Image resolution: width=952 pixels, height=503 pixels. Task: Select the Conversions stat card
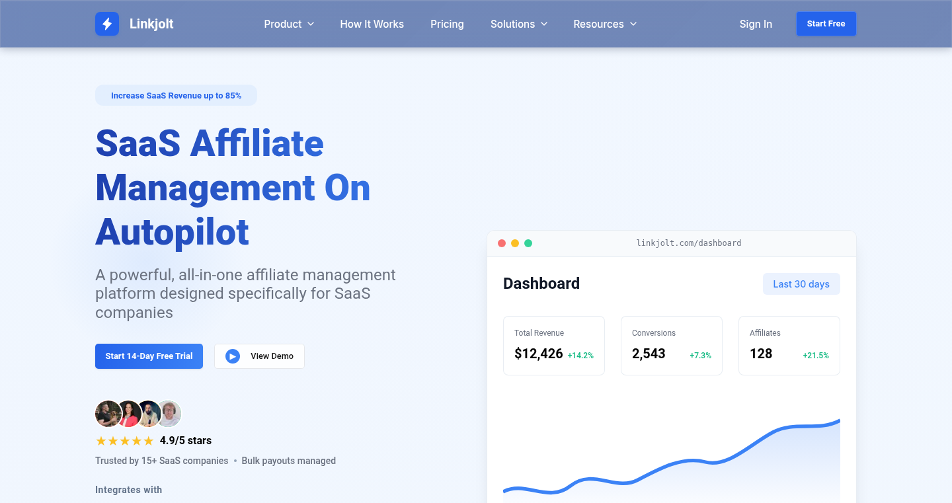(672, 346)
